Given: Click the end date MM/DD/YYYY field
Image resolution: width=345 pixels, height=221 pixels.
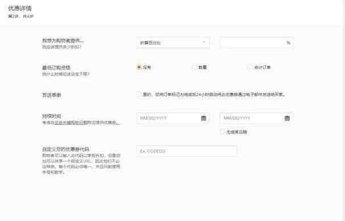Looking at the screenshot, I should (256, 118).
